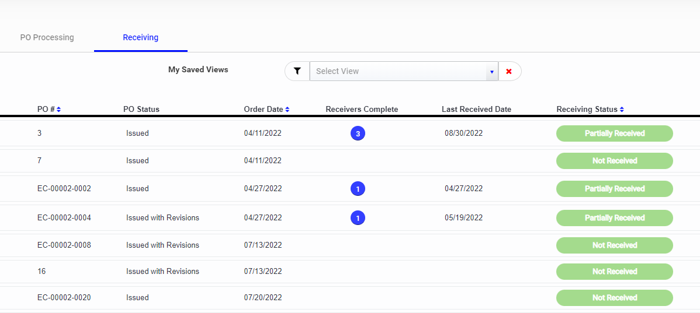Viewport: 700px width, 313px height.
Task: Select the Receiving tab
Action: (x=141, y=37)
